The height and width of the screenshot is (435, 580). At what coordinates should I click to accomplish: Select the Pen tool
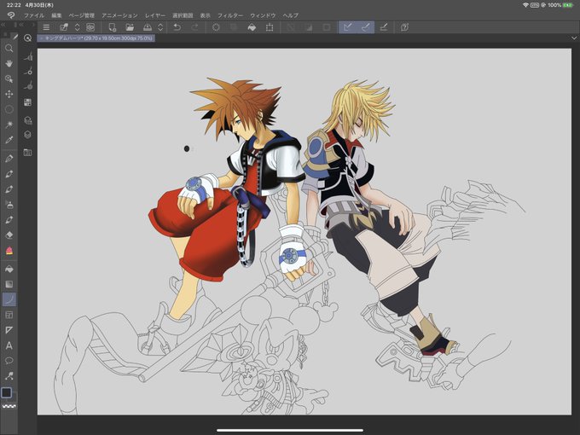tap(9, 159)
